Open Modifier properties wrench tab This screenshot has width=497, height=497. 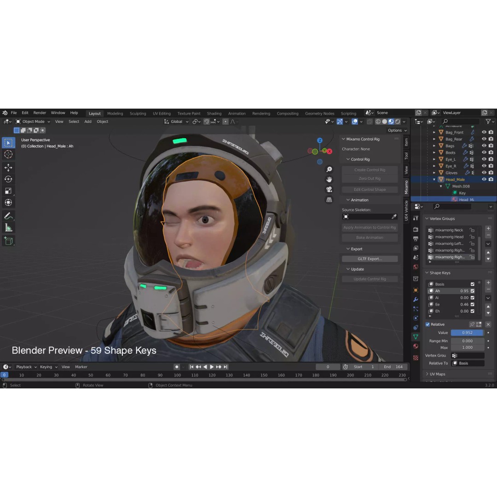pyautogui.click(x=416, y=300)
